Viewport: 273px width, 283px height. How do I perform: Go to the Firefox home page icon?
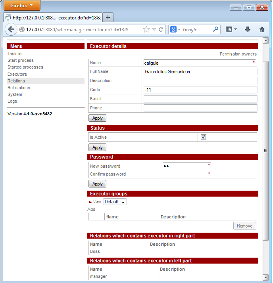pyautogui.click(x=261, y=29)
